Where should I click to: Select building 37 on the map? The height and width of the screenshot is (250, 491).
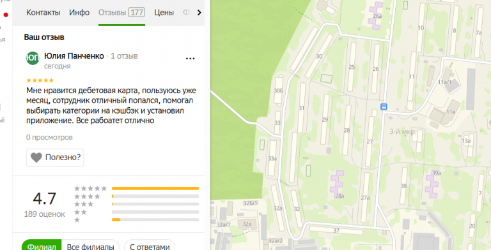pos(336,231)
